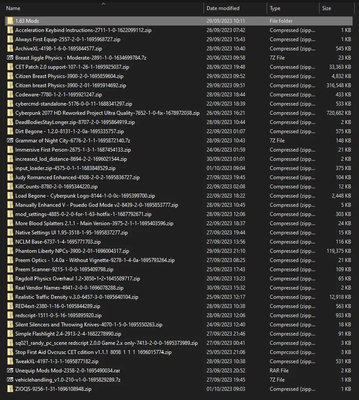
Task: Select More Blood Splatters 2.1.1 zip
Action: click(94, 223)
